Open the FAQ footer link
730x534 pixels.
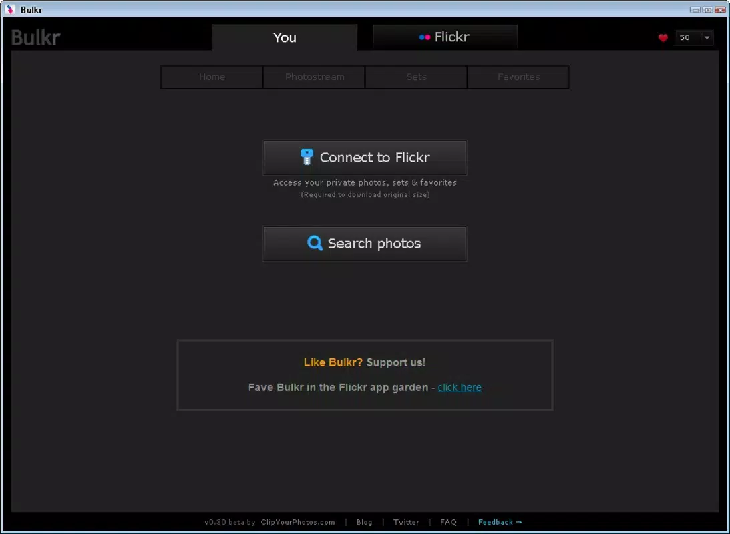coord(448,522)
